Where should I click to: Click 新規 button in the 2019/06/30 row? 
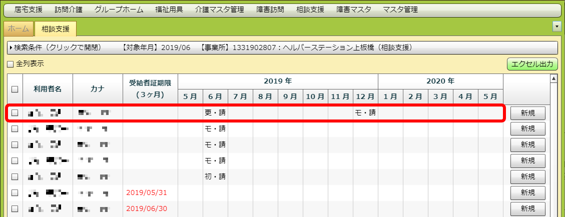[x=527, y=208]
